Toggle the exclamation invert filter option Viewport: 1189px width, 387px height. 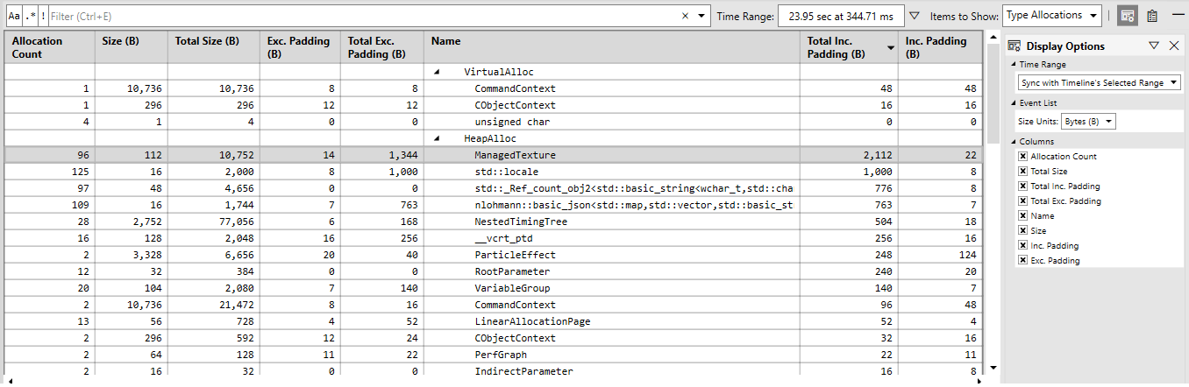point(43,16)
